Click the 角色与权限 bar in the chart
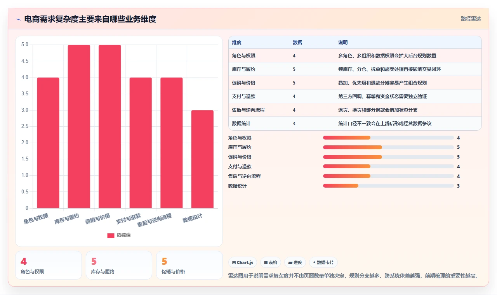The image size is (497, 295). (48, 143)
